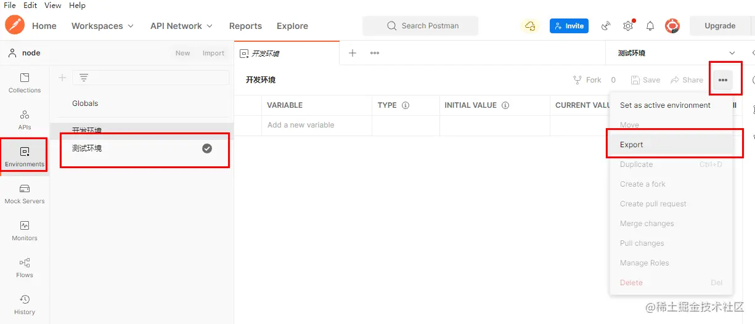Focus the Search Postman field

[x=420, y=26]
